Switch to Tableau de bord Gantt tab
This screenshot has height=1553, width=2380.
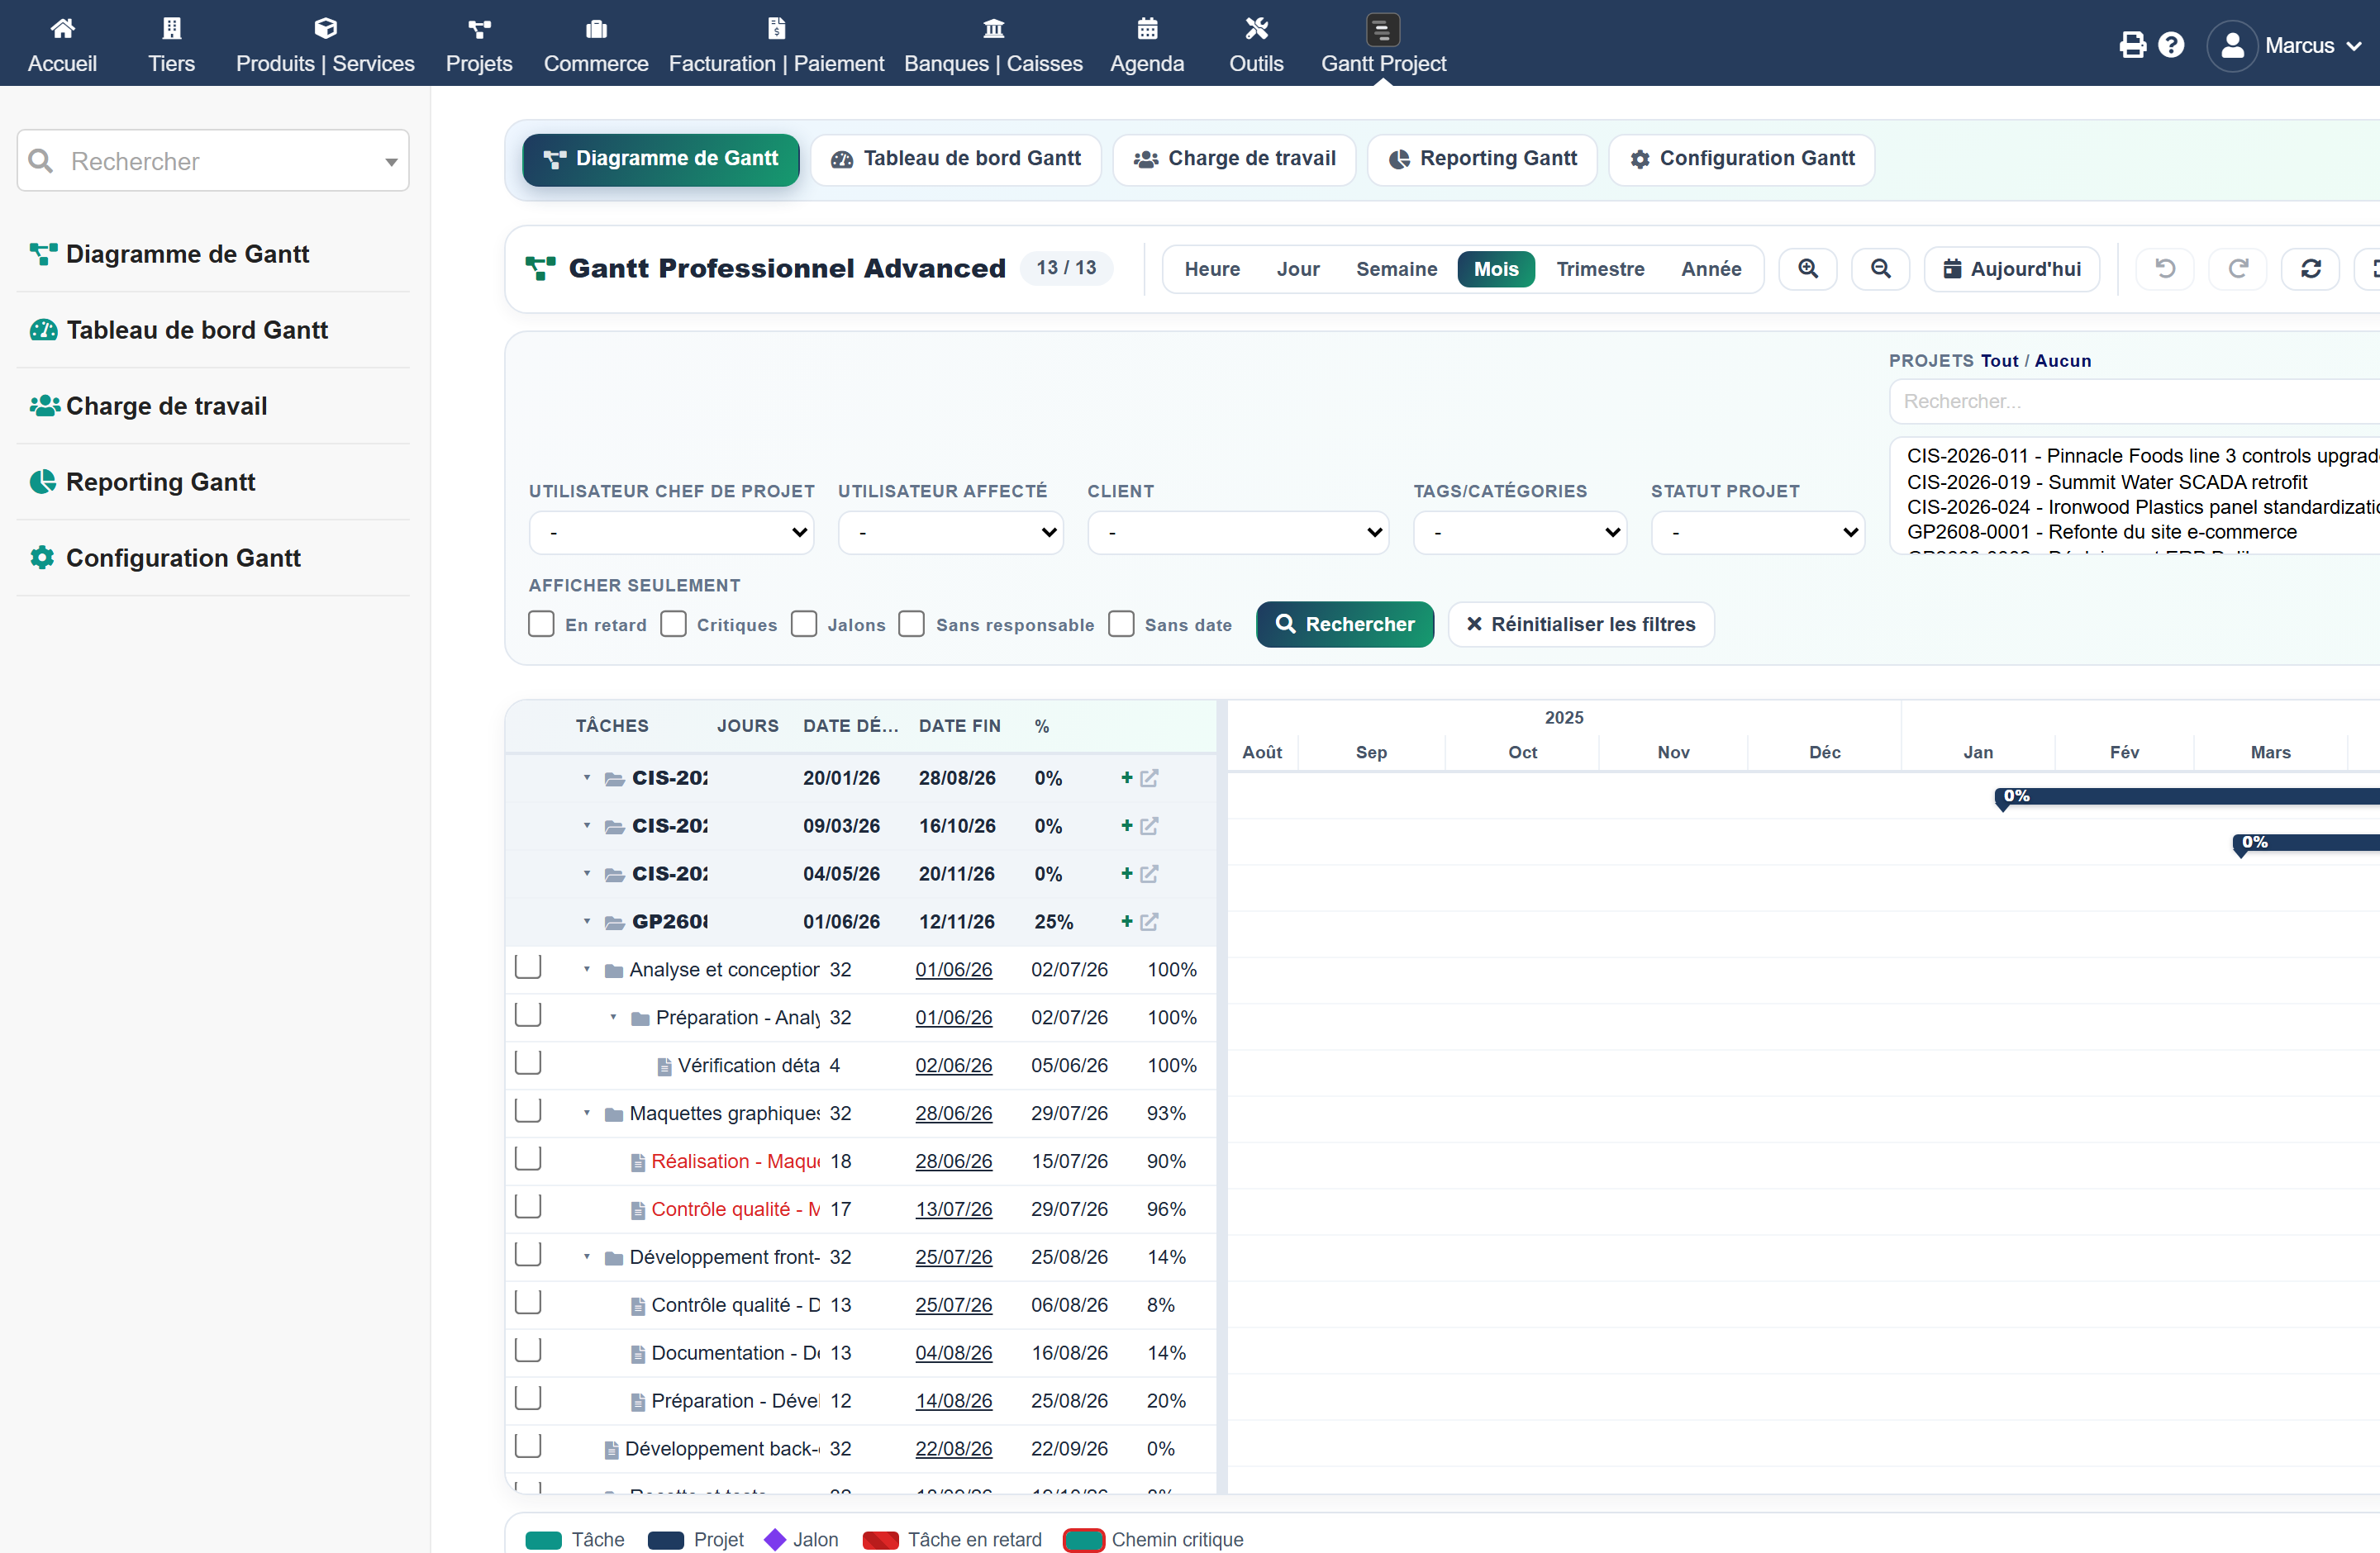pyautogui.click(x=956, y=159)
